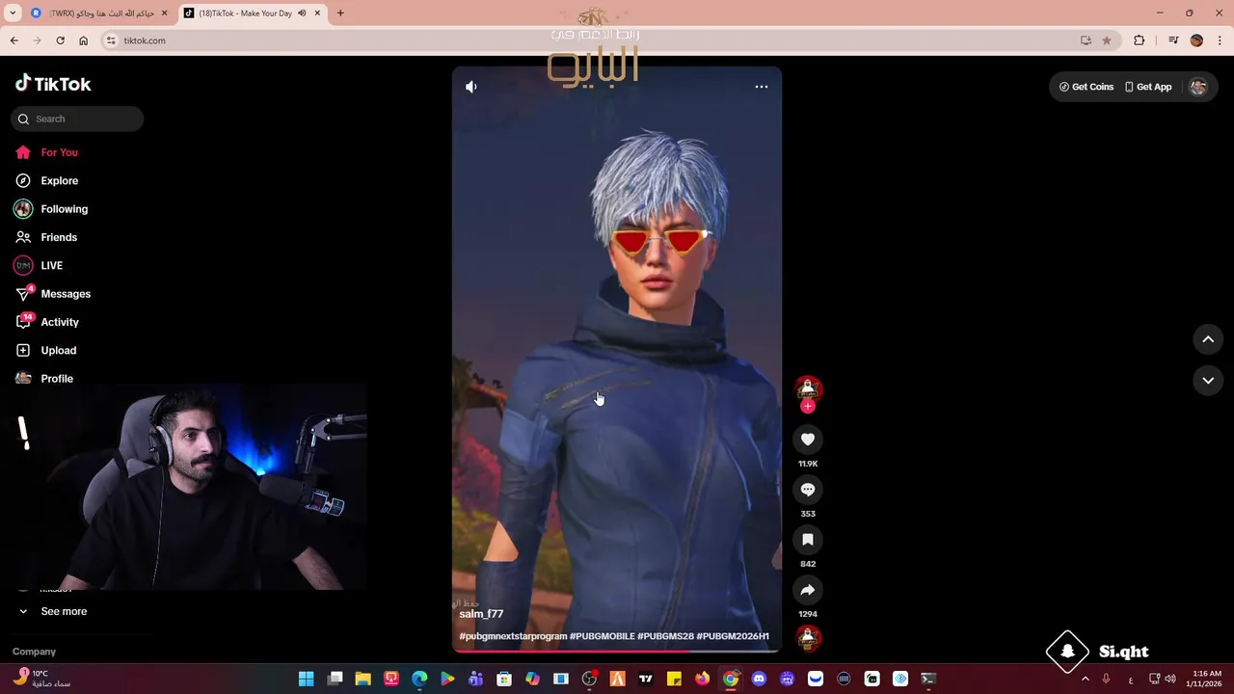This screenshot has width=1234, height=694.
Task: Open Firefox from the taskbar
Action: [702, 680]
